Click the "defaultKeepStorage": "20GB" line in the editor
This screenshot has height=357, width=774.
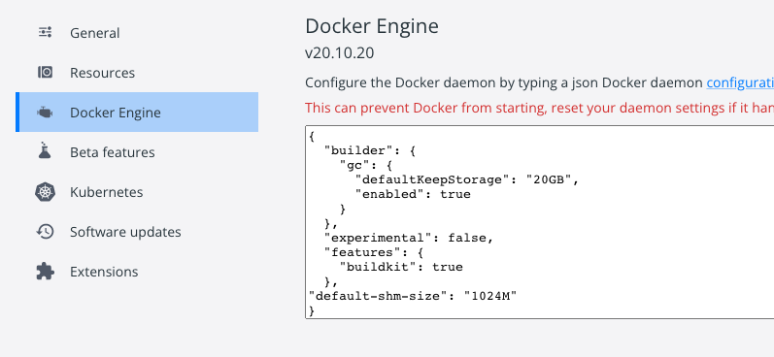(466, 179)
